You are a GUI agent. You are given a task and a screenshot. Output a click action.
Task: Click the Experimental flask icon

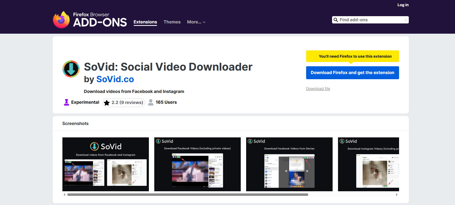pyautogui.click(x=66, y=102)
